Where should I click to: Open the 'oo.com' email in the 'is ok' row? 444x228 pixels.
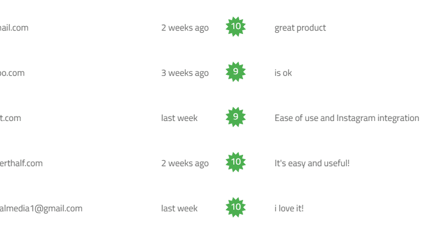pos(12,73)
